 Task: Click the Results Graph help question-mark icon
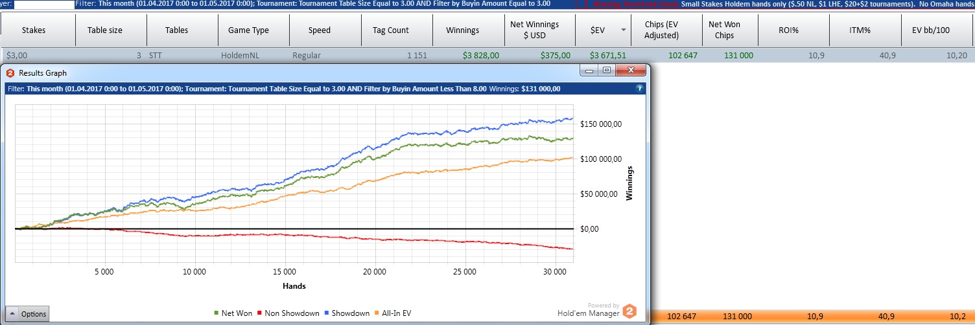pos(640,89)
